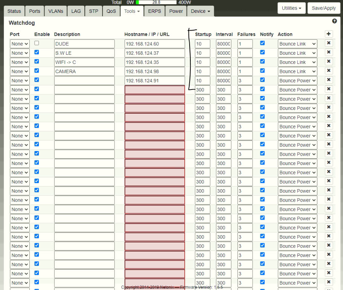
Task: Expand Action dropdown for CAMERA row
Action: pyautogui.click(x=297, y=71)
